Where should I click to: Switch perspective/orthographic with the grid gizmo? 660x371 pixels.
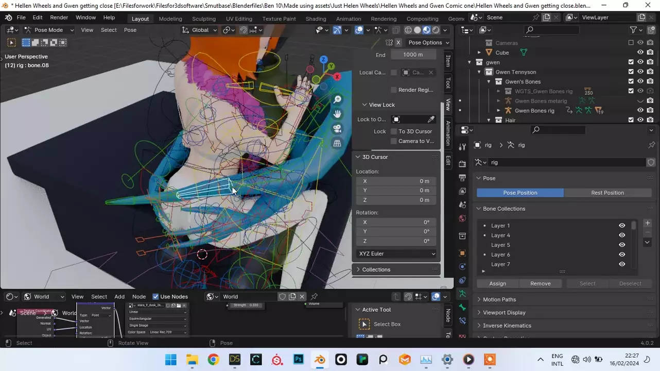point(337,143)
